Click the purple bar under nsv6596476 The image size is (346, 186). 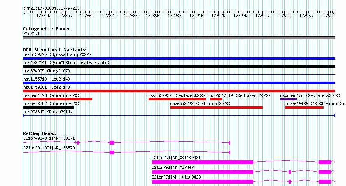[x=288, y=99]
